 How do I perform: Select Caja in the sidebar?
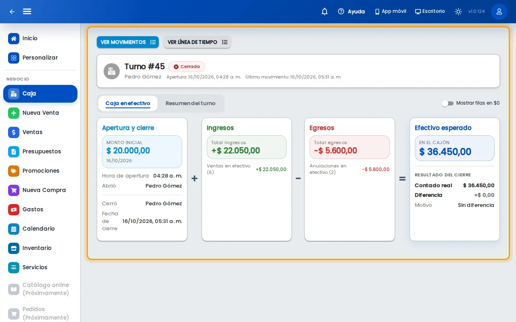[x=40, y=94]
